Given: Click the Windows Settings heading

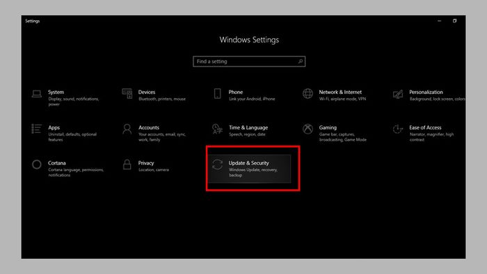Looking at the screenshot, I should tap(249, 40).
